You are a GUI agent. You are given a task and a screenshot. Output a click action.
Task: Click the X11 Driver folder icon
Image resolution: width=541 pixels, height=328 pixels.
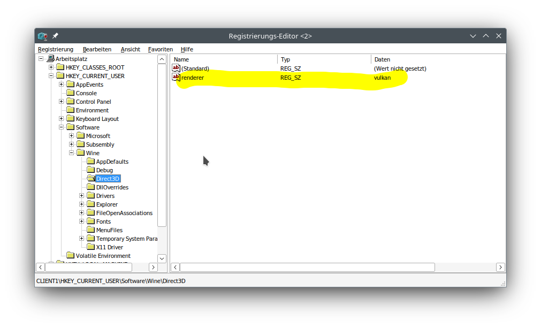(x=91, y=247)
